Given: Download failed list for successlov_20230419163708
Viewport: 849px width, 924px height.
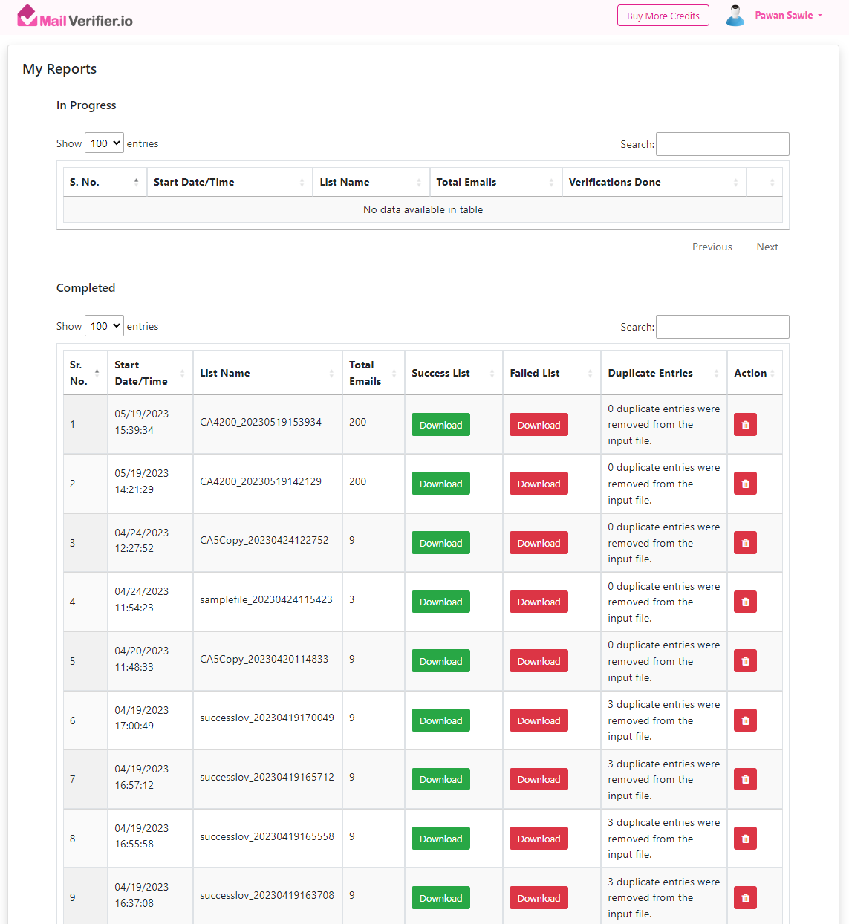Looking at the screenshot, I should click(539, 898).
